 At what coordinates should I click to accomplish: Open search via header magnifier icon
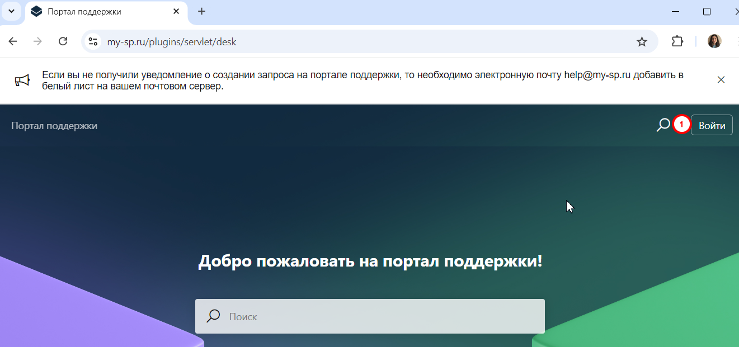[x=663, y=125]
